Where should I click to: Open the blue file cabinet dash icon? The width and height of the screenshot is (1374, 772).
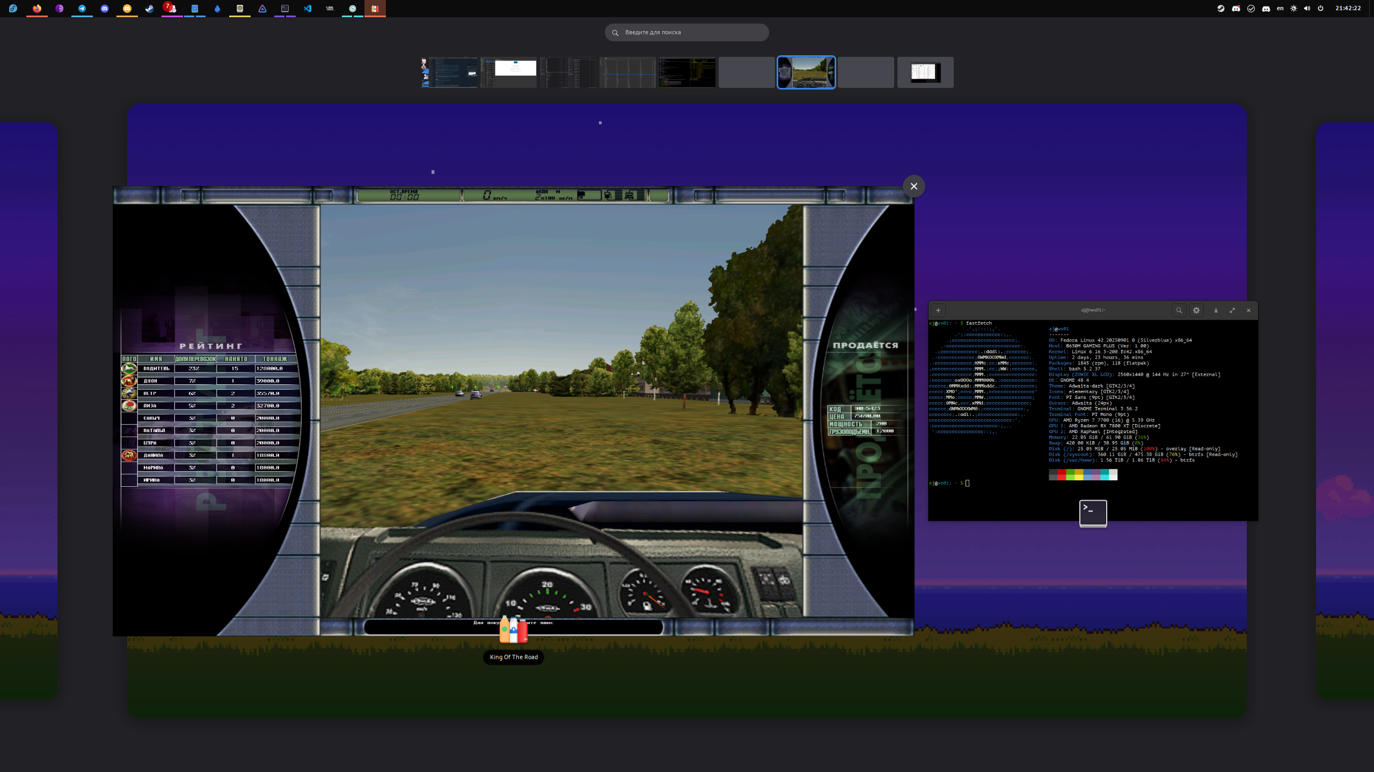[194, 8]
